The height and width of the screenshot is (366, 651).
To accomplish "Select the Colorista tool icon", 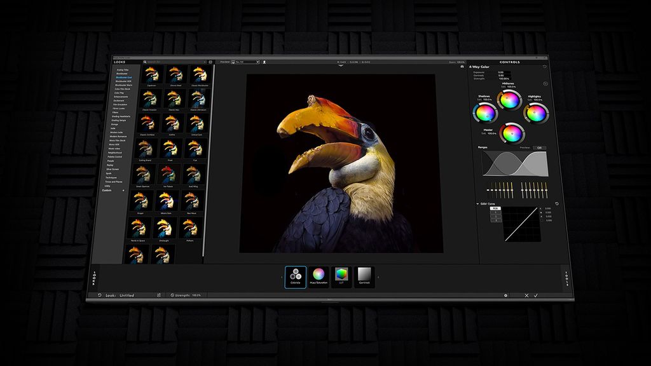I will click(x=296, y=276).
